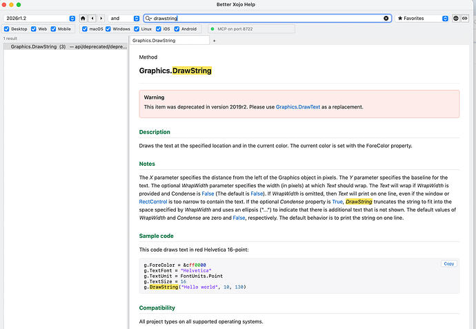The height and width of the screenshot is (329, 476).
Task: Follow the Graphics.DrawText replacement link
Action: point(298,107)
